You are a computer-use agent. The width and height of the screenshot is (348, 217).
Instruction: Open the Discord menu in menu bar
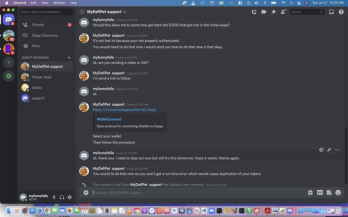[20, 3]
